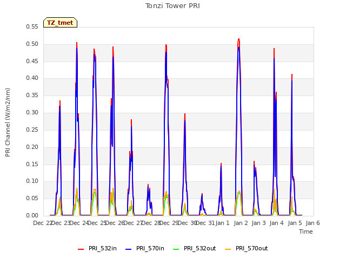
Task: Click the 0.50 y-axis tick label
Action: [32, 44]
